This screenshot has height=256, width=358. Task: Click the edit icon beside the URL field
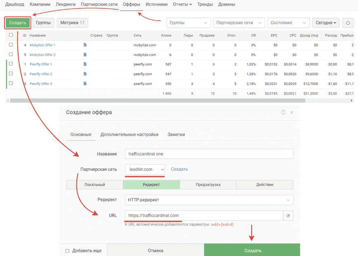[288, 216]
